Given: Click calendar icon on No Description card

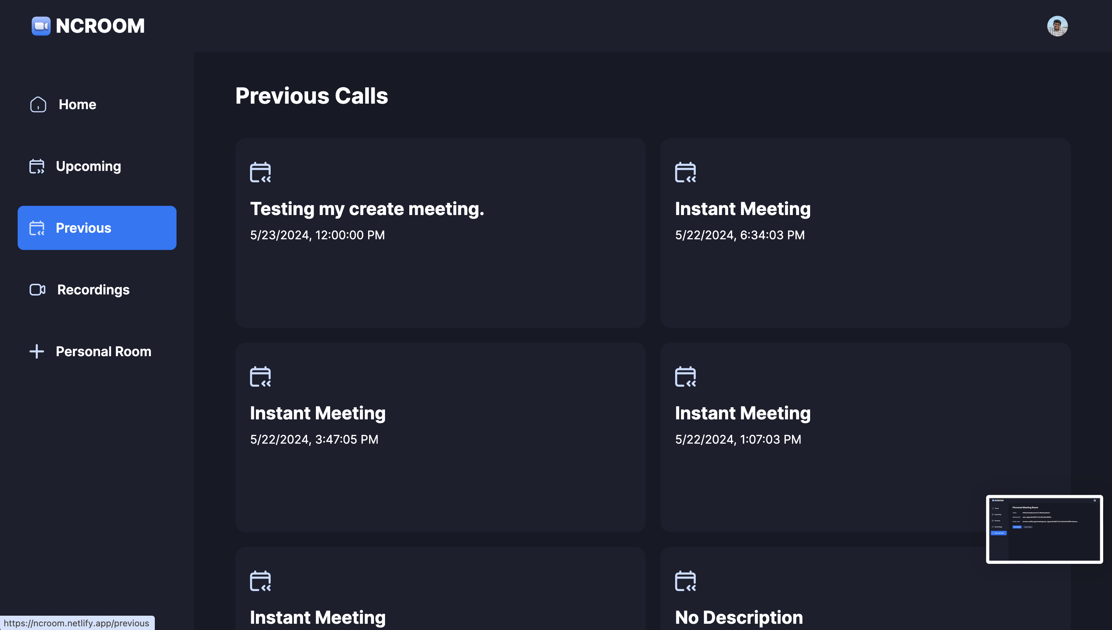Looking at the screenshot, I should [685, 581].
